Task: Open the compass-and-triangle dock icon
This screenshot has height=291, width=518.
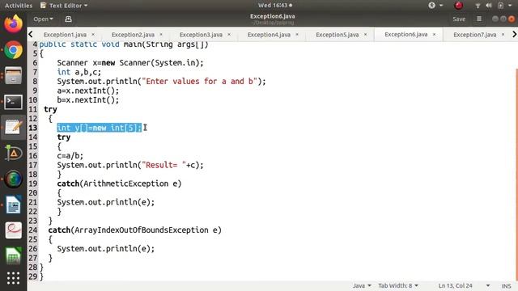Action: pos(13,153)
